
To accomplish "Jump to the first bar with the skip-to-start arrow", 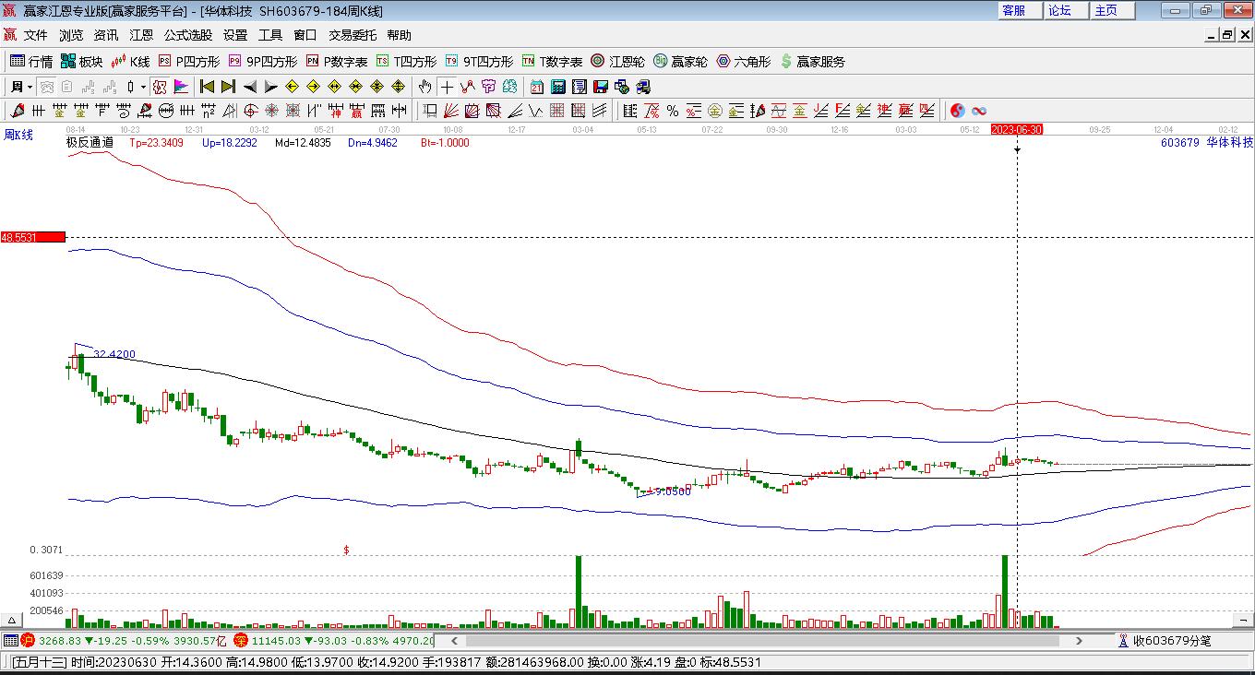I will 207,87.
